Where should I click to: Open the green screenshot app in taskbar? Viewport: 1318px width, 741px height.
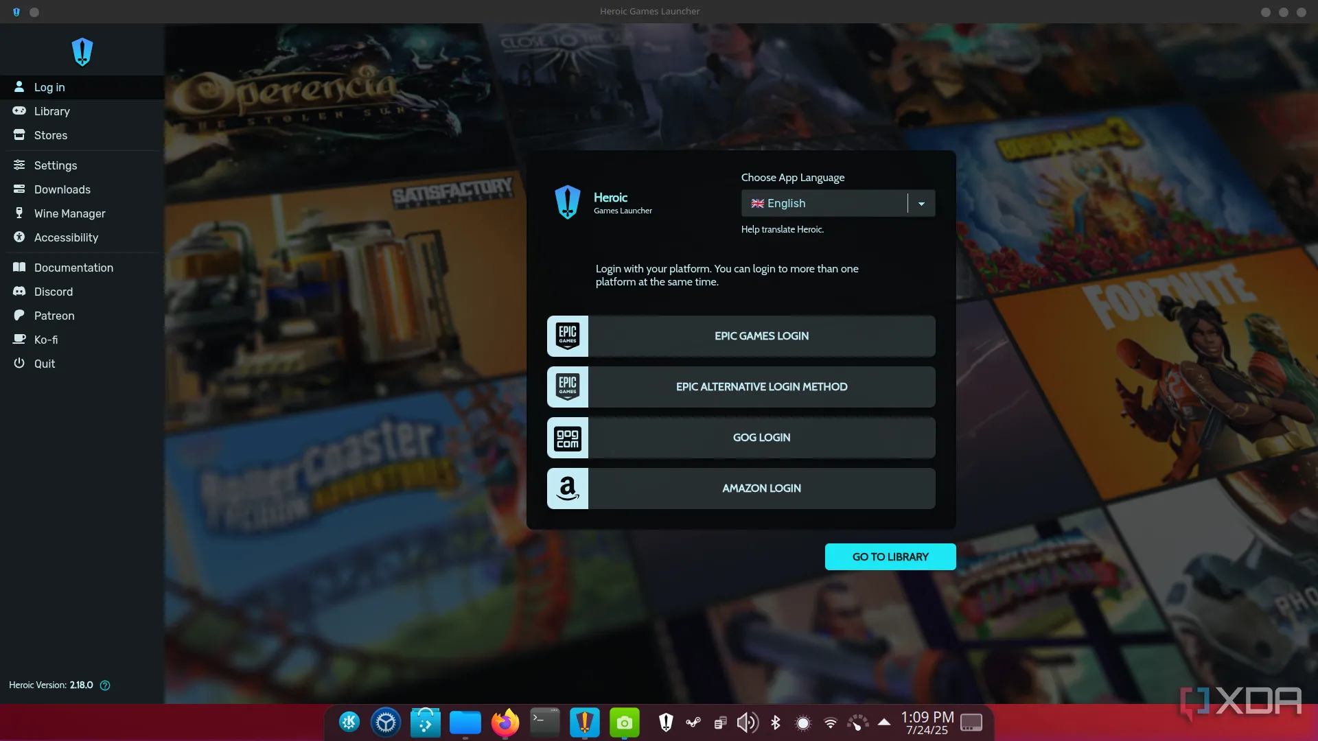pyautogui.click(x=625, y=722)
